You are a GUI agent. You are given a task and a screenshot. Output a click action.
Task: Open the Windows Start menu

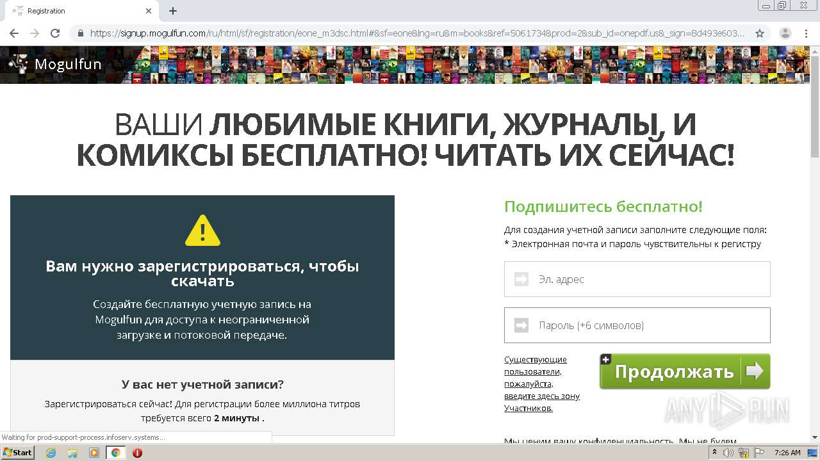(x=18, y=452)
